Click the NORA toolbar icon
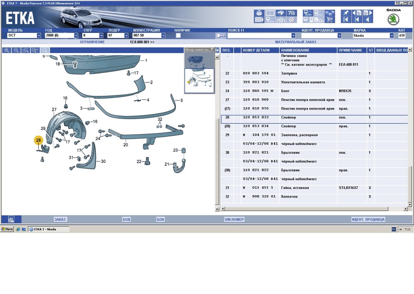The image size is (414, 294). pyautogui.click(x=270, y=19)
